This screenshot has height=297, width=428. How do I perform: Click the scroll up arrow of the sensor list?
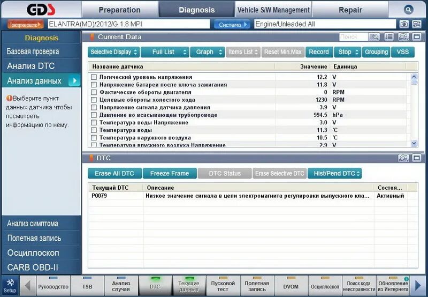pos(414,77)
